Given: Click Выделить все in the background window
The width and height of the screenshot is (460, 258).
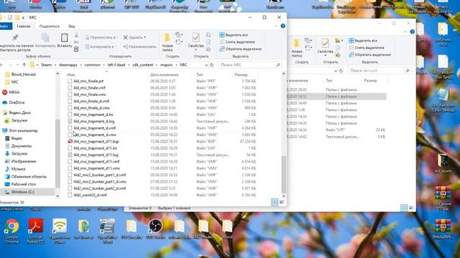Looking at the screenshot, I should [363, 41].
